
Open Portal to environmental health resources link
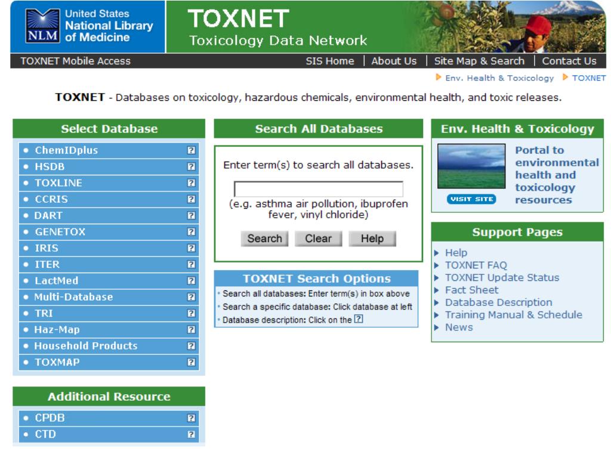(557, 175)
